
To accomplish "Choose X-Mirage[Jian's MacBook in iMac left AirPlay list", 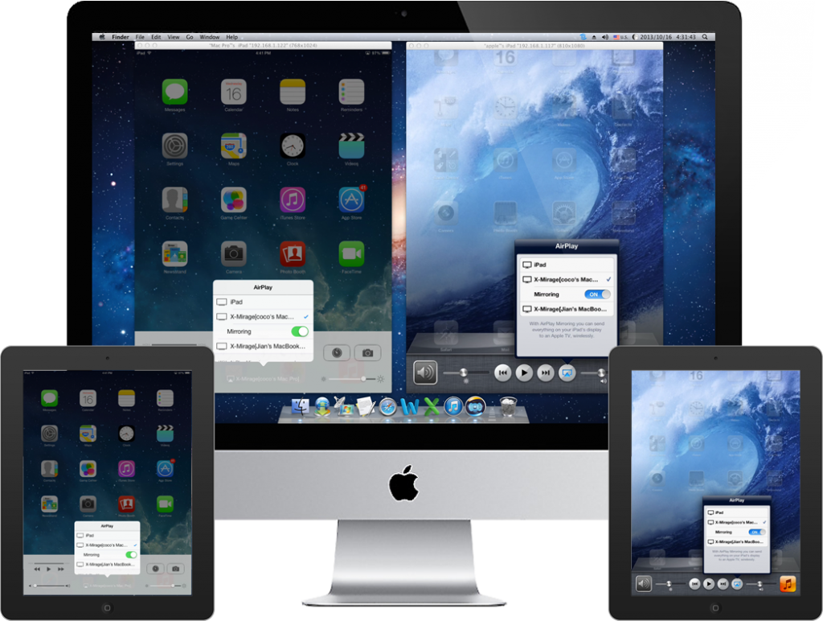I will pyautogui.click(x=263, y=346).
